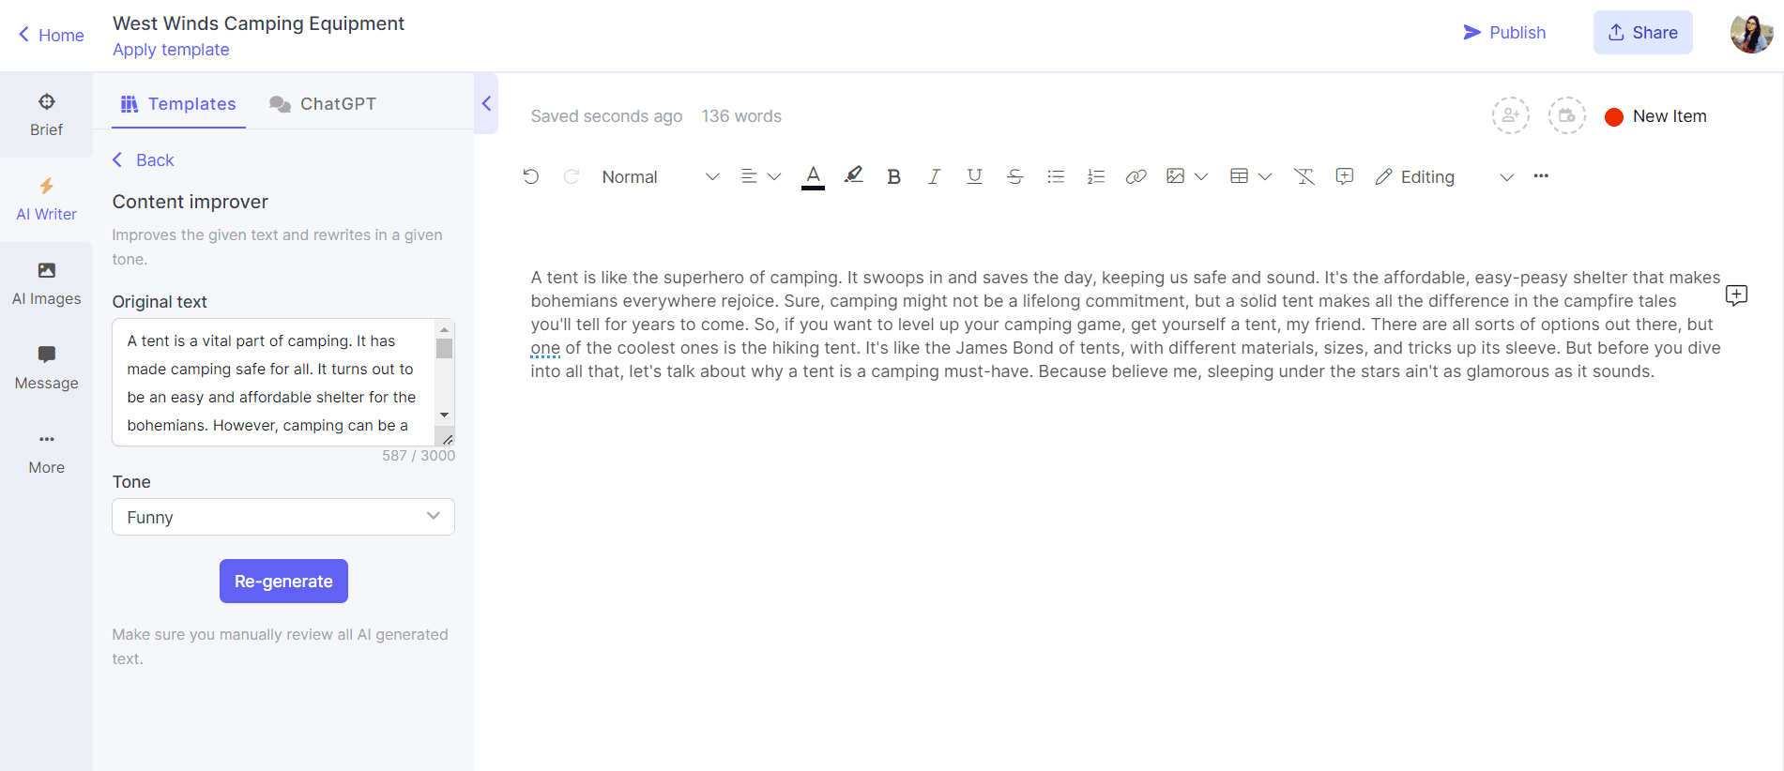This screenshot has height=771, width=1784.
Task: Click the Original text scroll up arrow
Action: pos(445,329)
